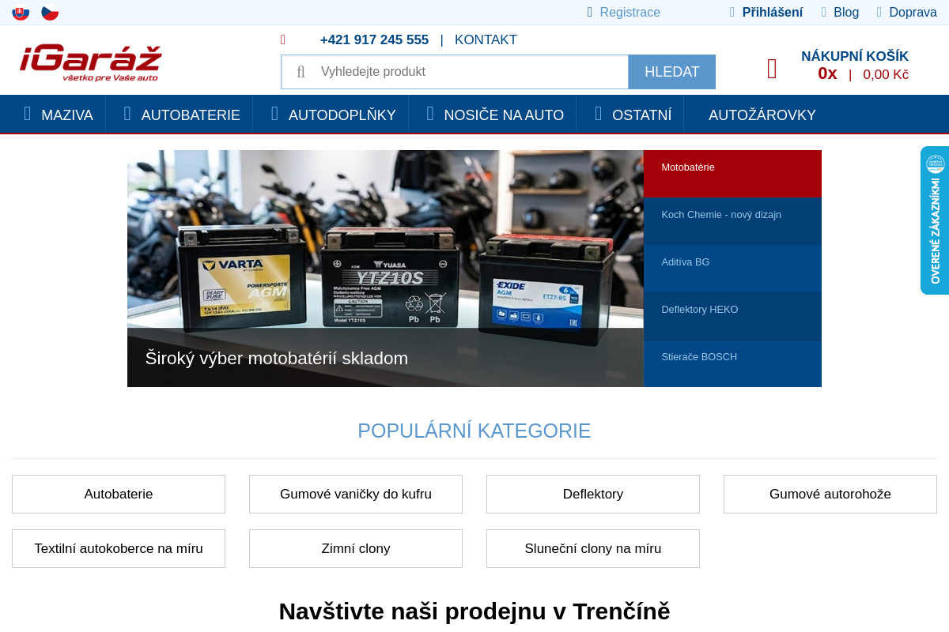The height and width of the screenshot is (632, 949).
Task: Click the Široký výber motobatérií skladom caption
Action: point(277,358)
